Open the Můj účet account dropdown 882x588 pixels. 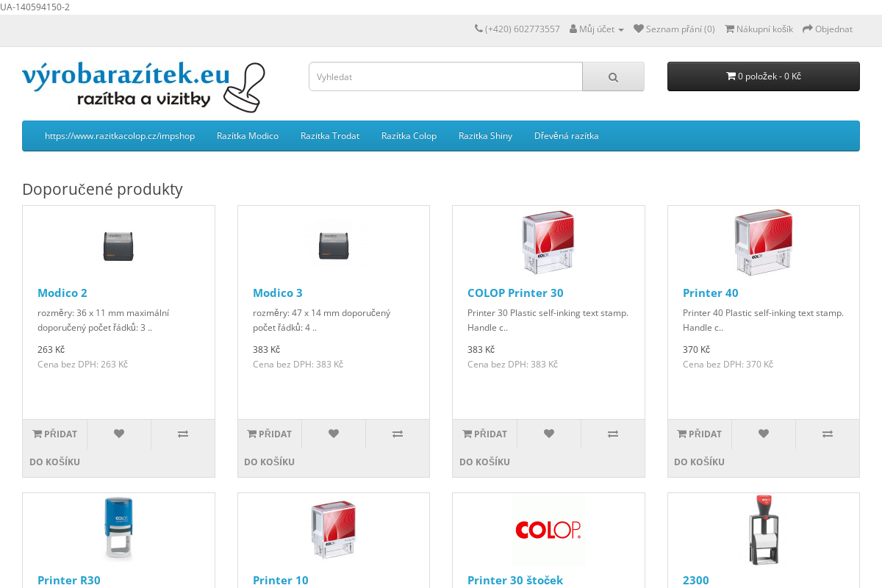pos(597,29)
